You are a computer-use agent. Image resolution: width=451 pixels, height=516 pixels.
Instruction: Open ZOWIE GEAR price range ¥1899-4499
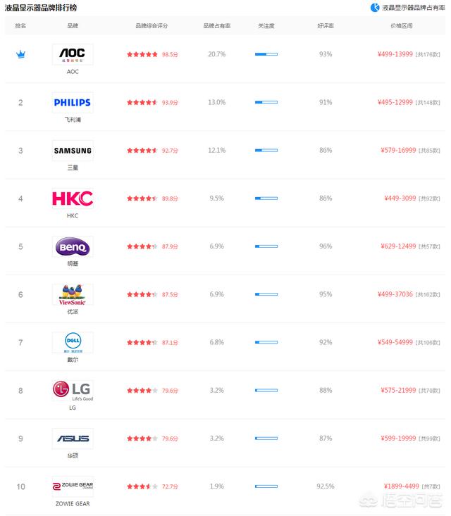tap(402, 486)
